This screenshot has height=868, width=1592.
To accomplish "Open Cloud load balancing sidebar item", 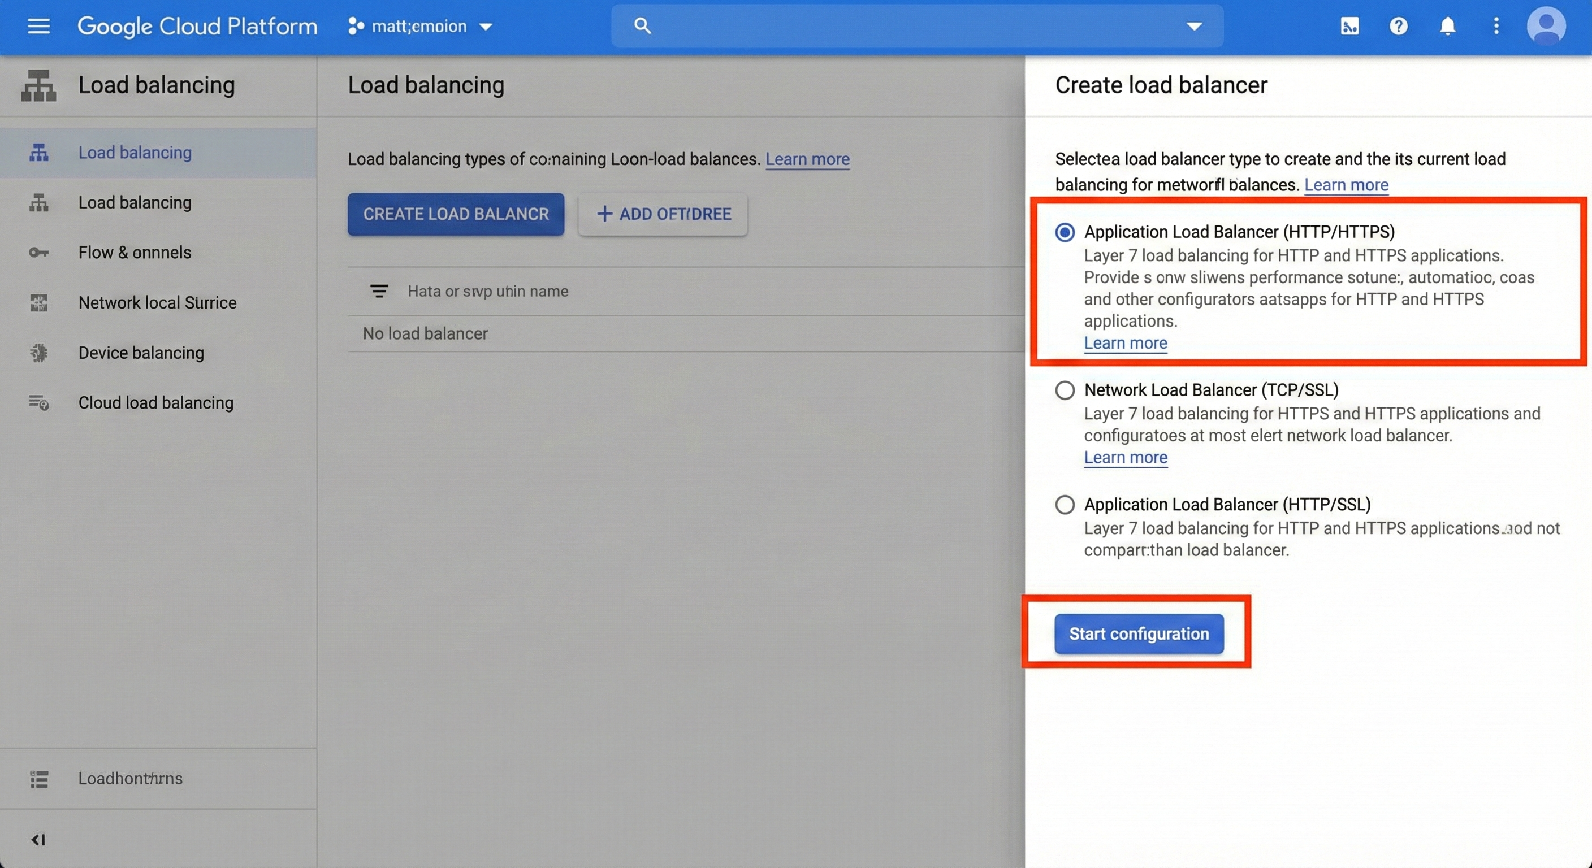I will pos(155,403).
